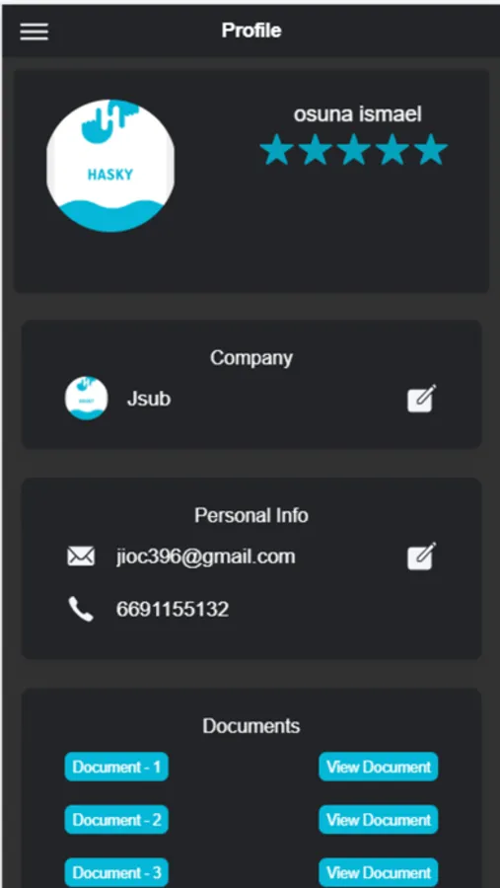Click the Jsub company name
The width and height of the screenshot is (500, 888).
coord(148,399)
